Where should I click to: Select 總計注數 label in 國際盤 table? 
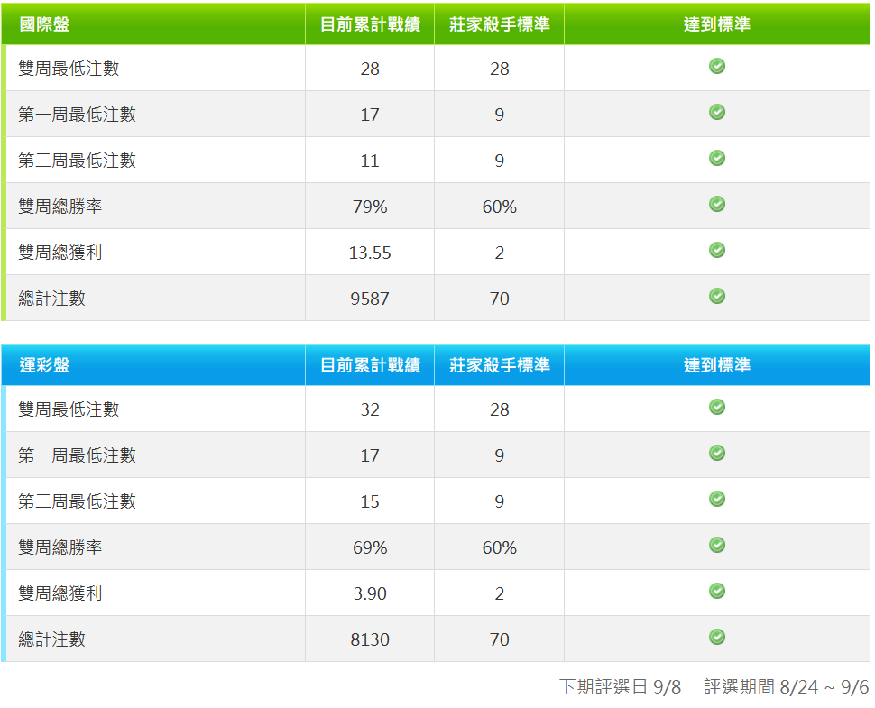coord(52,299)
